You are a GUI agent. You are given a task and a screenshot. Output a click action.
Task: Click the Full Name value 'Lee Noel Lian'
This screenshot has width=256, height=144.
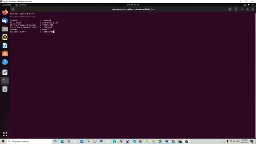click(x=50, y=23)
